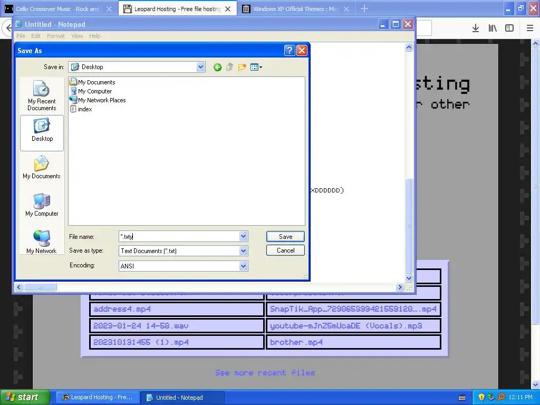Click the security shield tray icon

tap(481, 397)
